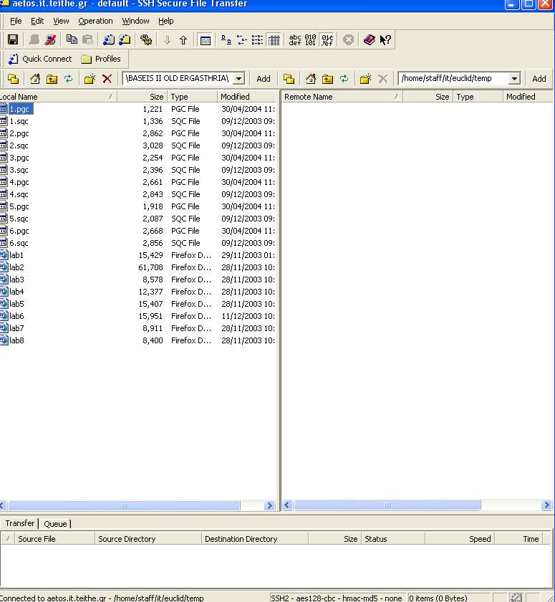Click the Disconnect icon in the toolbar
Viewport: 555px width, 602px height.
tap(50, 40)
